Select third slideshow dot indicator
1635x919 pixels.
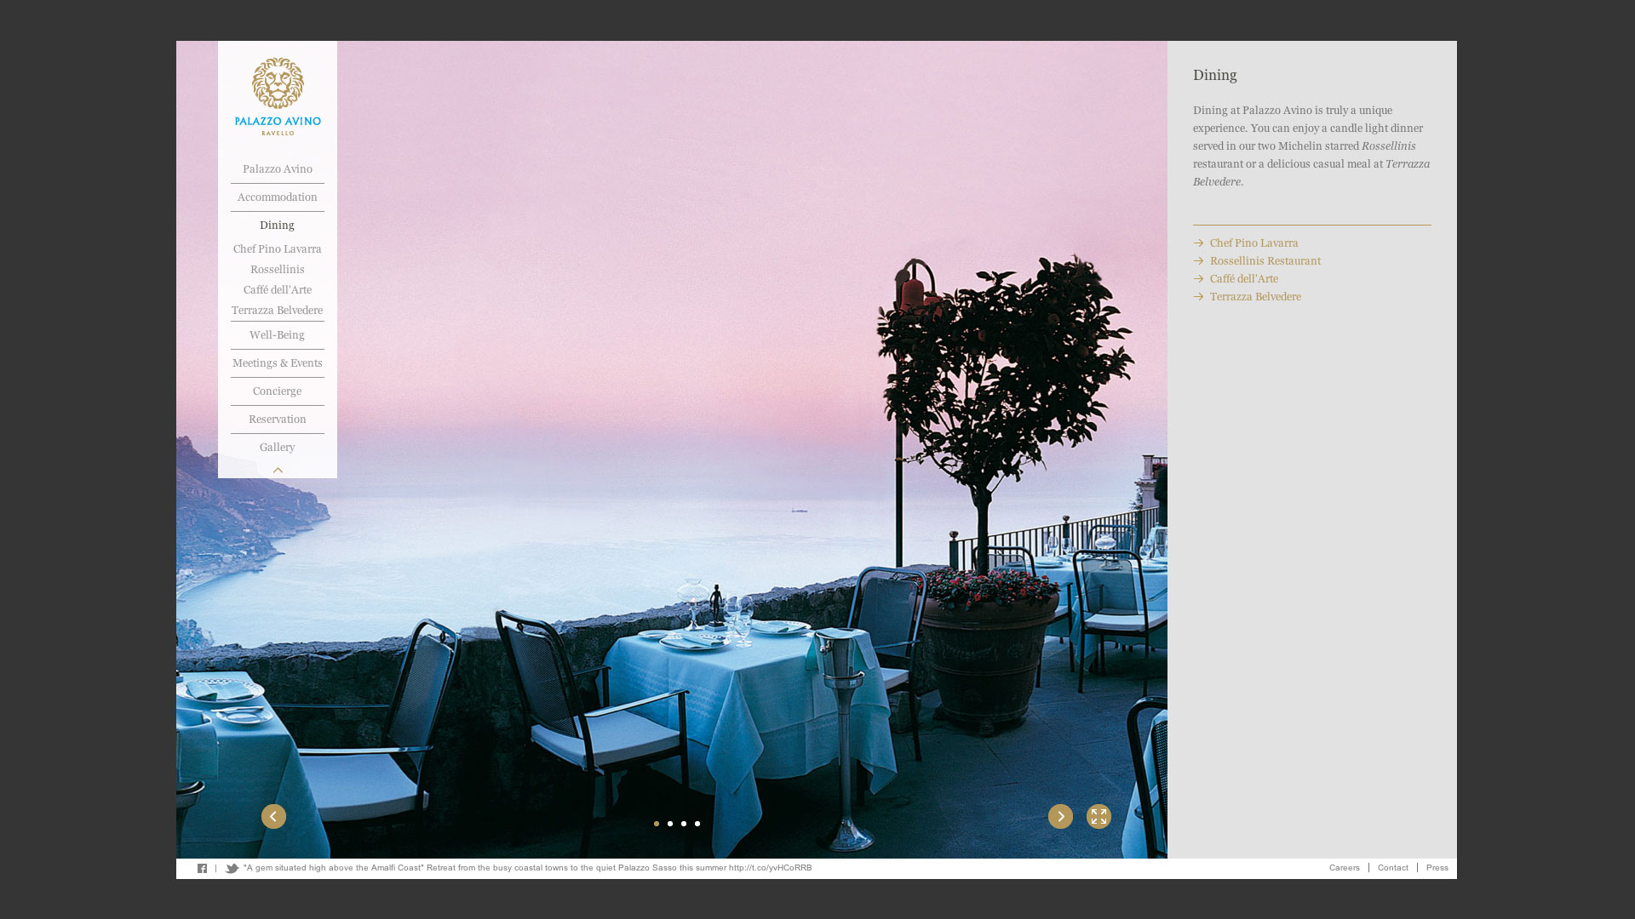pyautogui.click(x=684, y=824)
